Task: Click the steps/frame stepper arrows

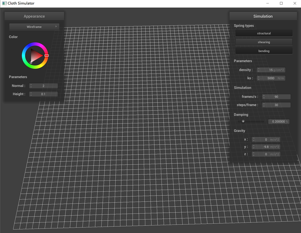Action: (x=264, y=105)
